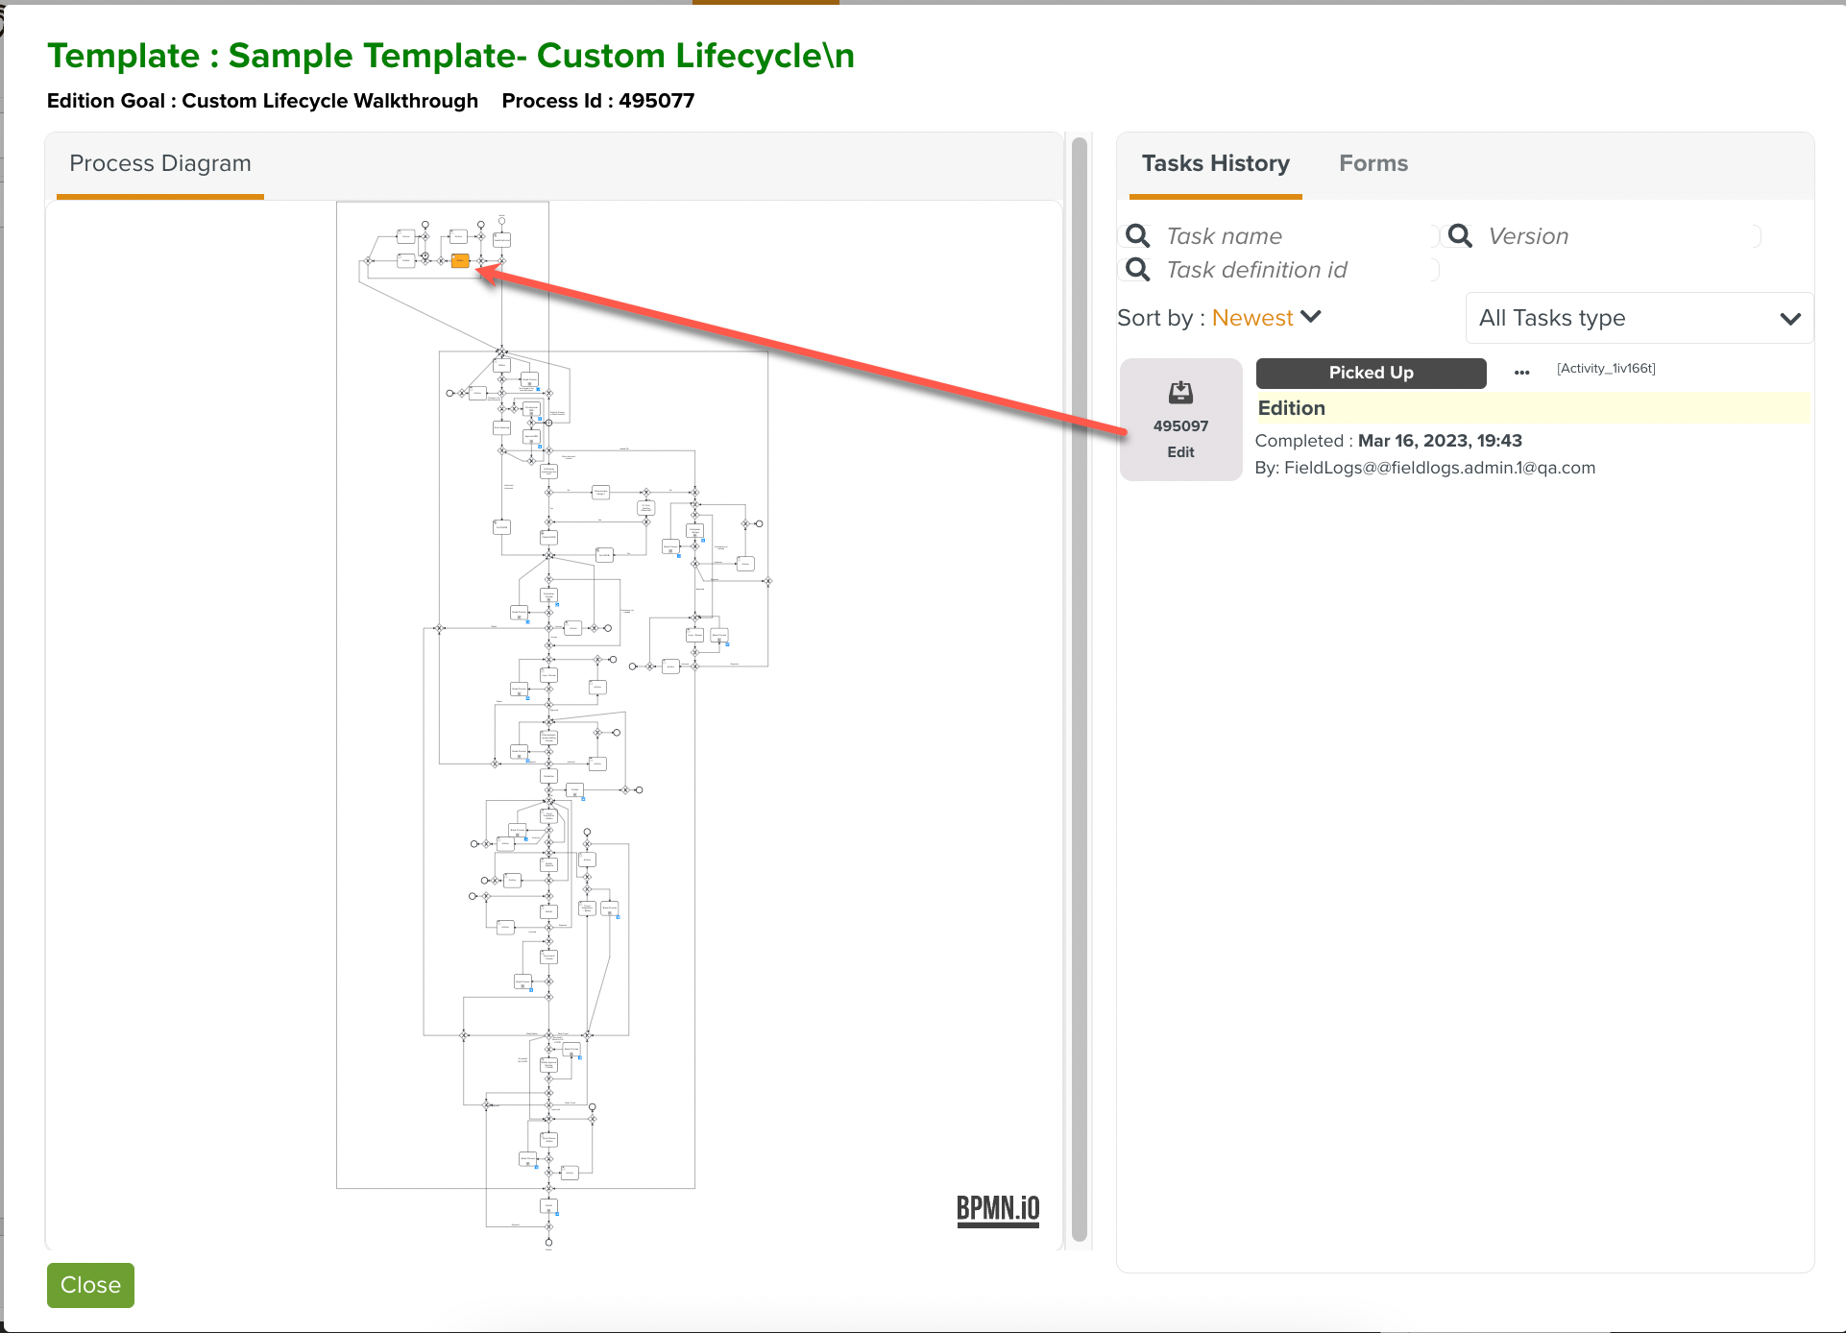Click the Version search magnifier icon
The height and width of the screenshot is (1333, 1846).
1460,236
